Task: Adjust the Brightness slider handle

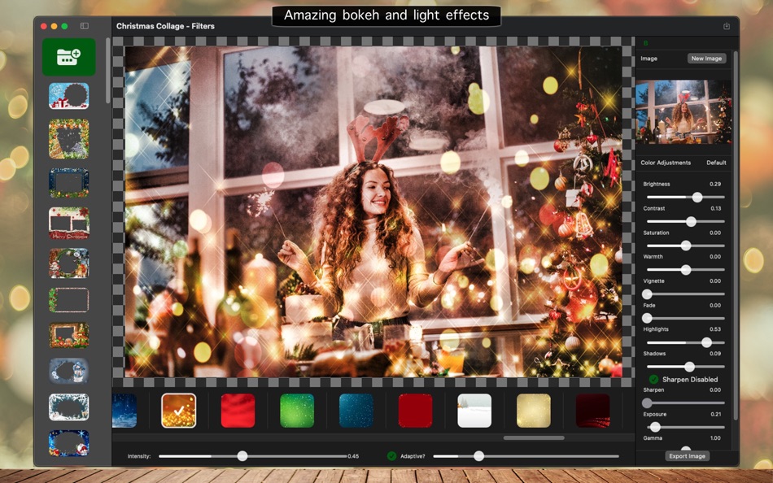Action: coord(697,197)
